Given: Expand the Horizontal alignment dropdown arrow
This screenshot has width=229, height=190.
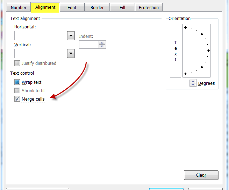Looking at the screenshot, I should (x=71, y=35).
